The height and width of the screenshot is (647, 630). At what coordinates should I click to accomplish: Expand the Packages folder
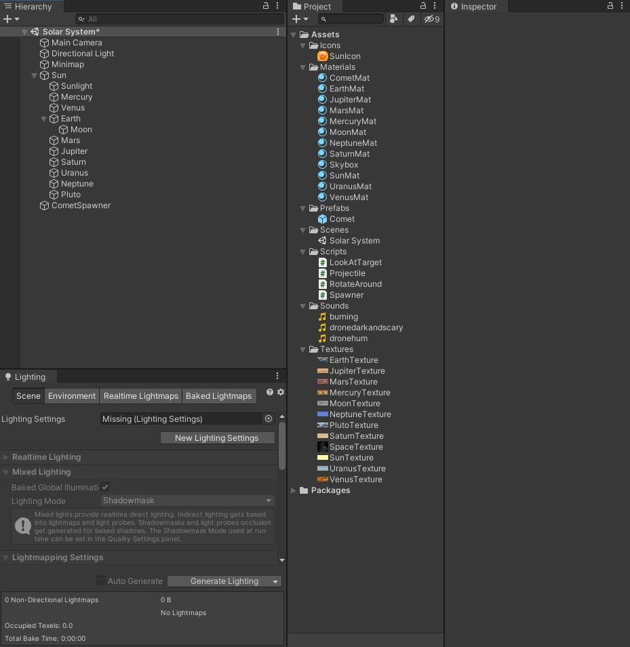pyautogui.click(x=294, y=490)
